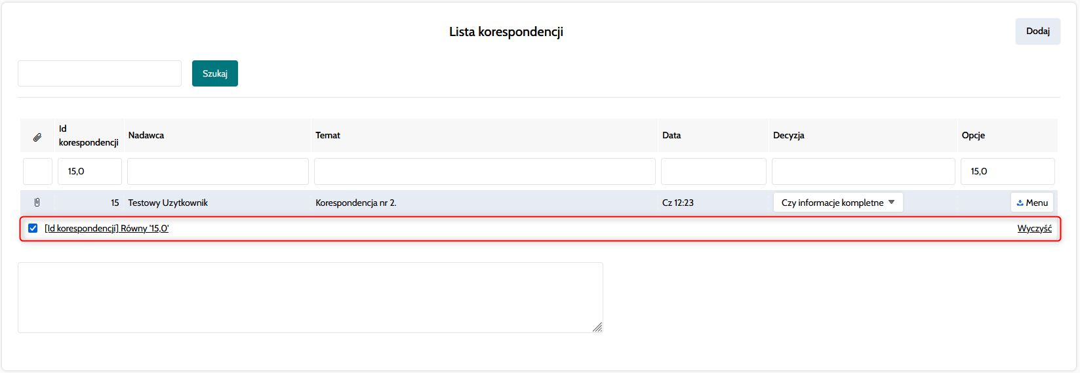Screen dimensions: 1080x373
Task: Click the Temat column header
Action: pos(328,136)
